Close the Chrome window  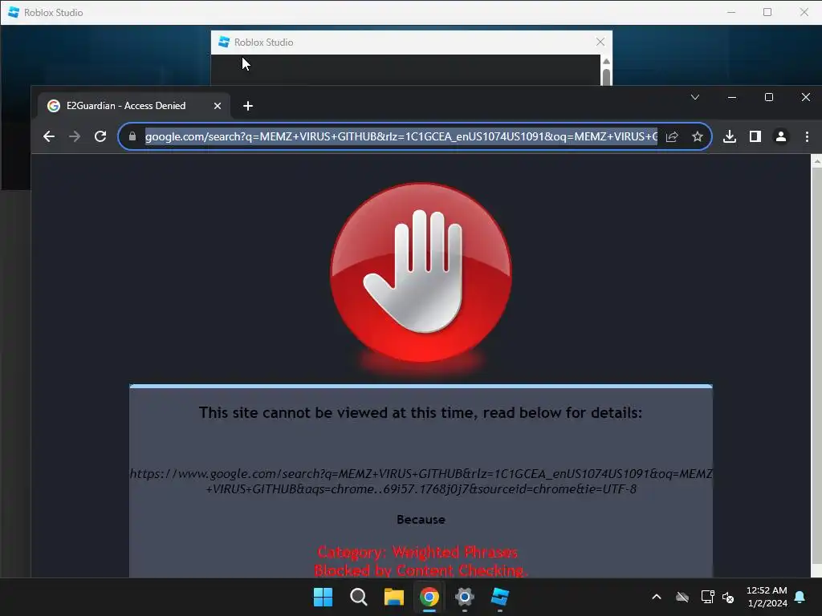(x=806, y=97)
